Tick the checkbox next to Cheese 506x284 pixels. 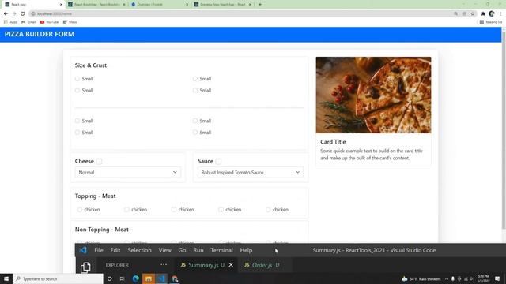point(99,161)
